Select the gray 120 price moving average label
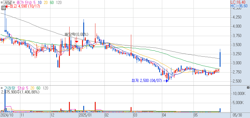 point(59,2)
